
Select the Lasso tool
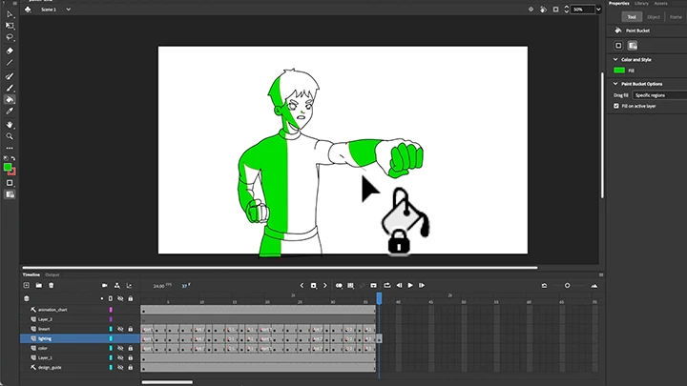10,37
